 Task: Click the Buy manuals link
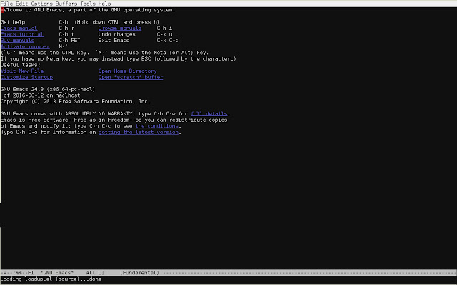[x=17, y=41]
